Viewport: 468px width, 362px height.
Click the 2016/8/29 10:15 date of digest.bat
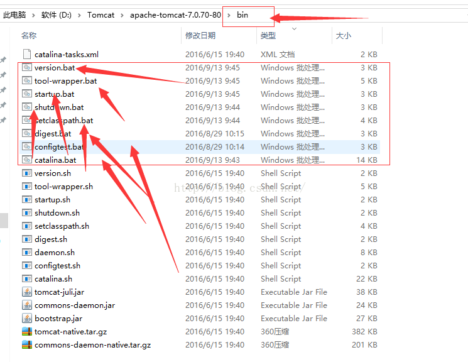pyautogui.click(x=215, y=133)
